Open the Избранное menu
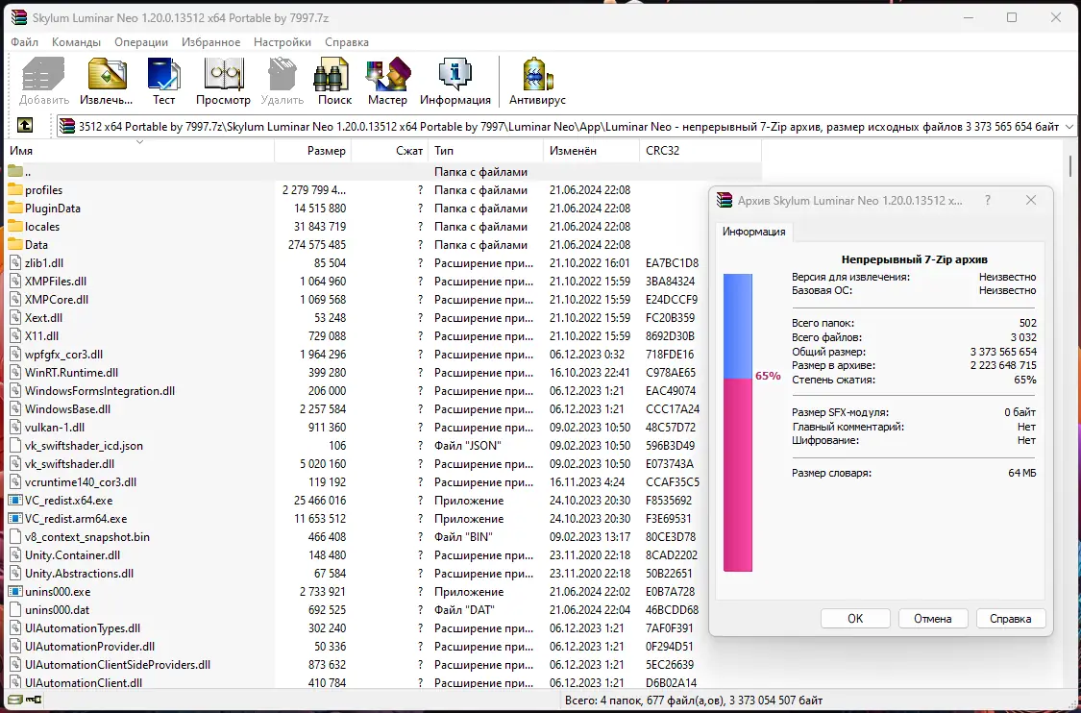Viewport: 1081px width, 713px height. (211, 42)
